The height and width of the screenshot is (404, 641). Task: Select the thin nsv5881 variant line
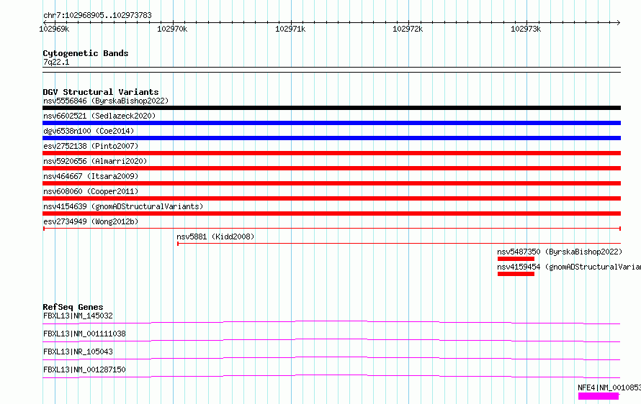click(x=398, y=244)
